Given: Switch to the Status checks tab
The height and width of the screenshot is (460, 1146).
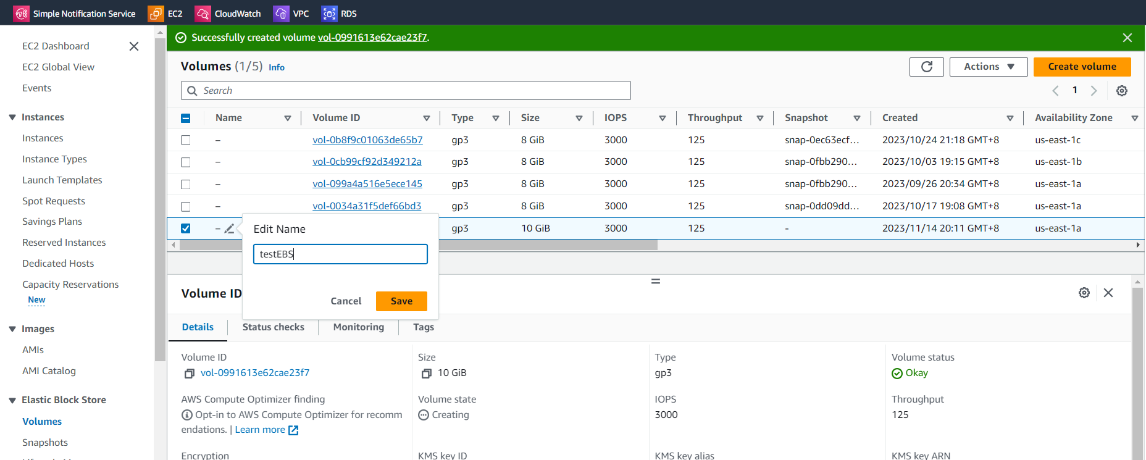Looking at the screenshot, I should (x=273, y=327).
